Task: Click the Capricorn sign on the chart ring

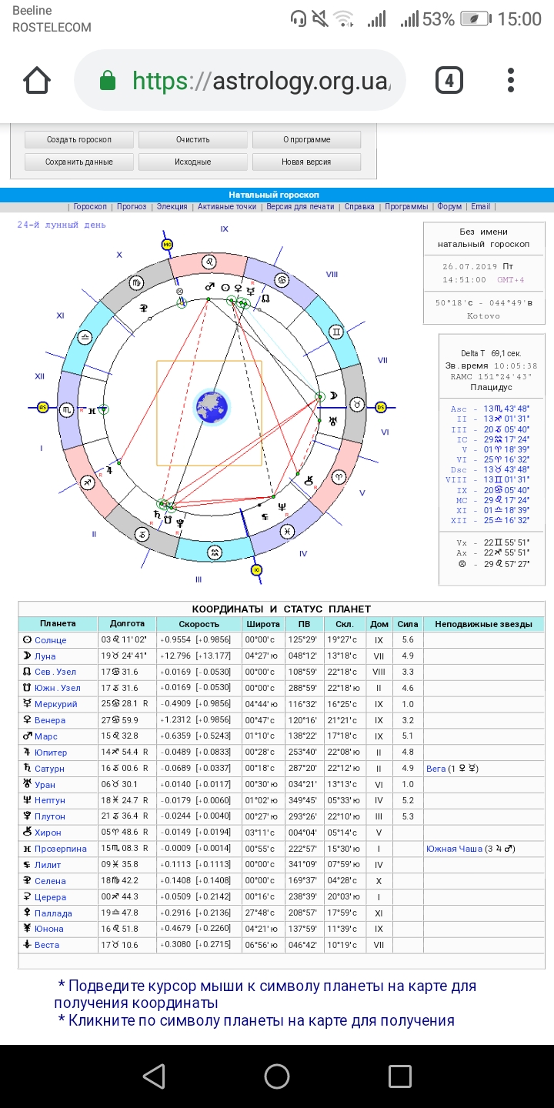Action: click(143, 533)
